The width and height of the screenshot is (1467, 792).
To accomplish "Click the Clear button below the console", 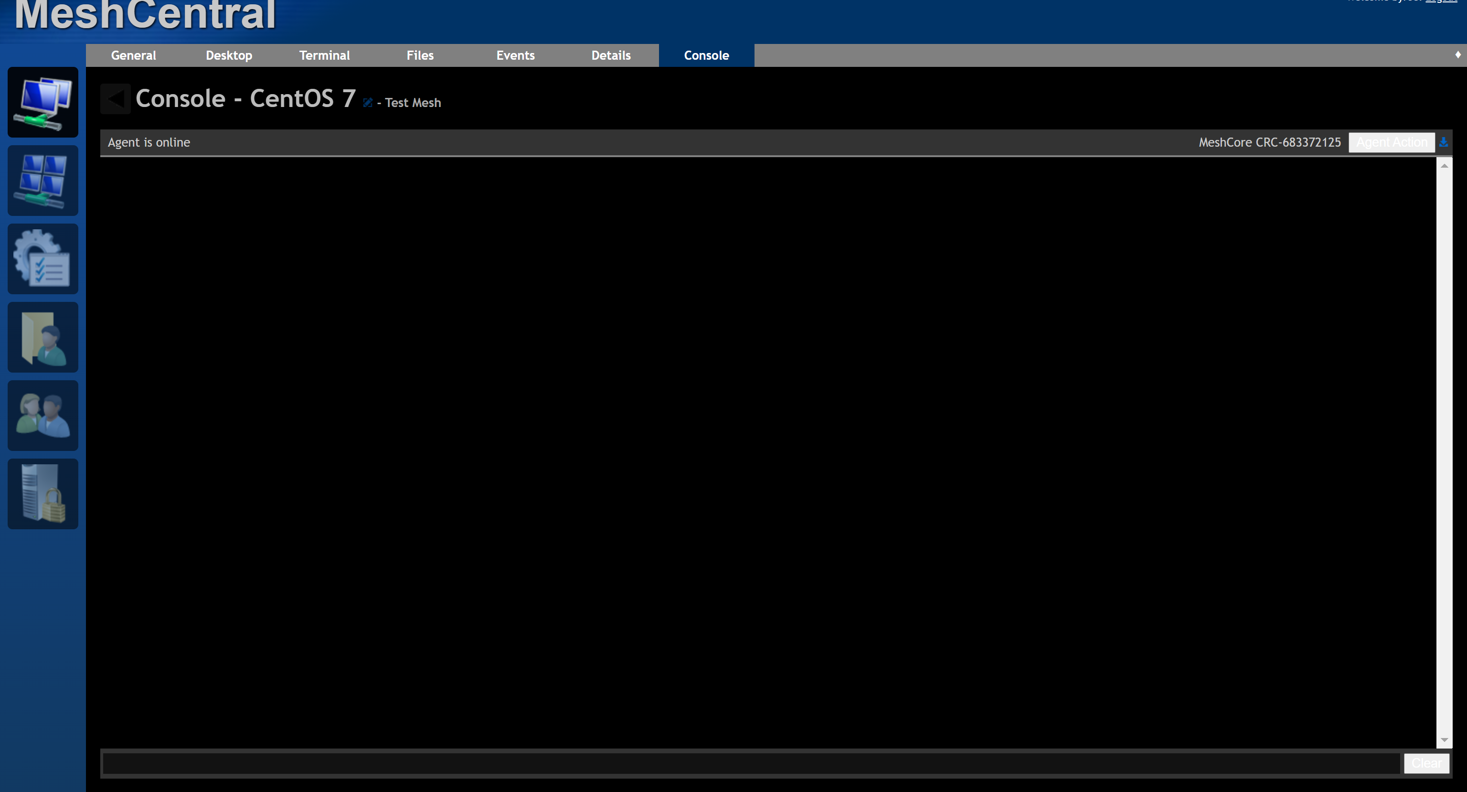I will (x=1426, y=763).
